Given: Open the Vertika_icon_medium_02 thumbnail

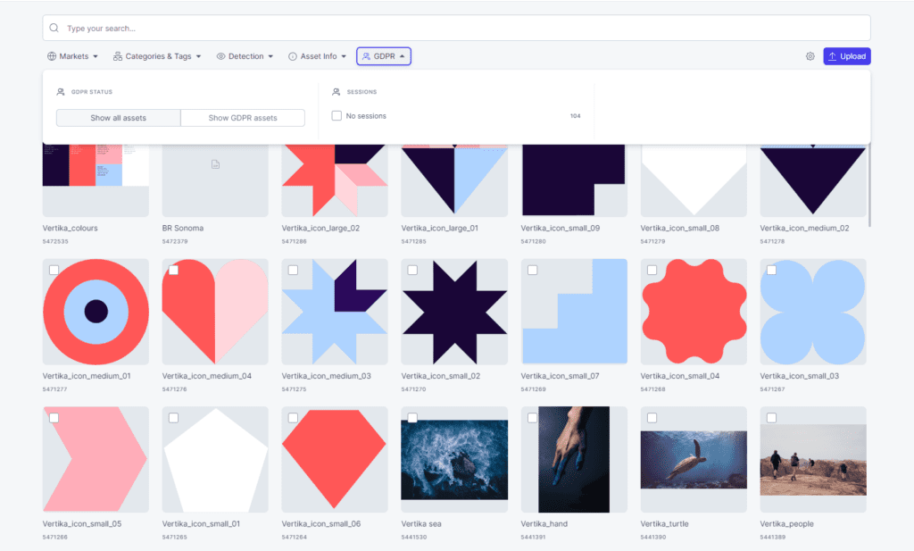Looking at the screenshot, I should tap(813, 180).
